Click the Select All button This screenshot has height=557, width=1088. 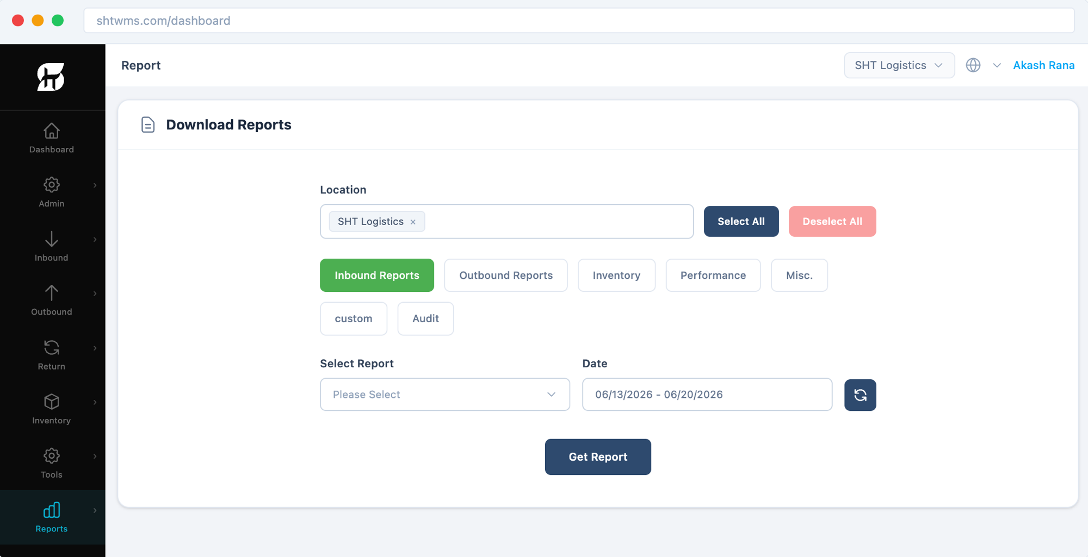[741, 221]
